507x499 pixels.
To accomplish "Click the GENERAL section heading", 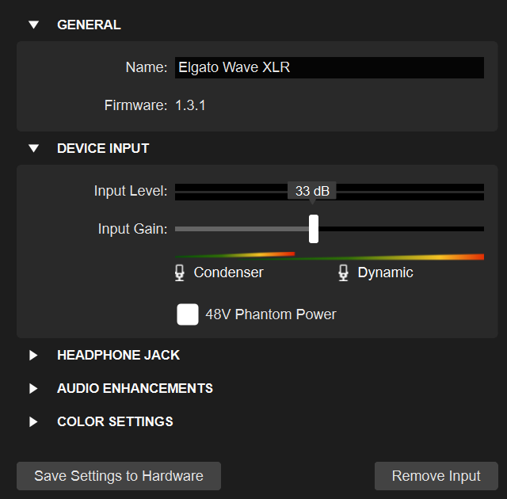I will pos(89,25).
